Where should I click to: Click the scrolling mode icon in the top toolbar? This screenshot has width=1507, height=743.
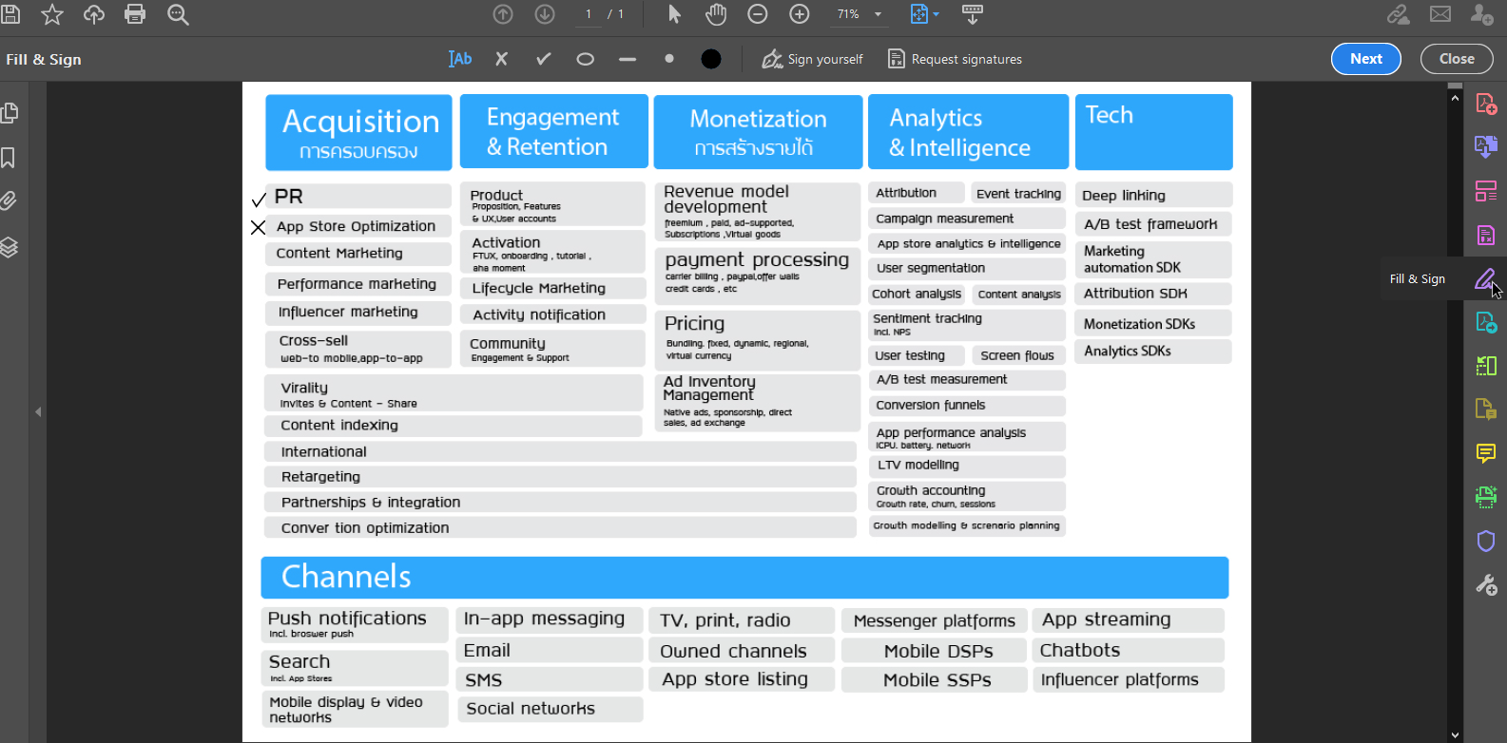tap(973, 14)
